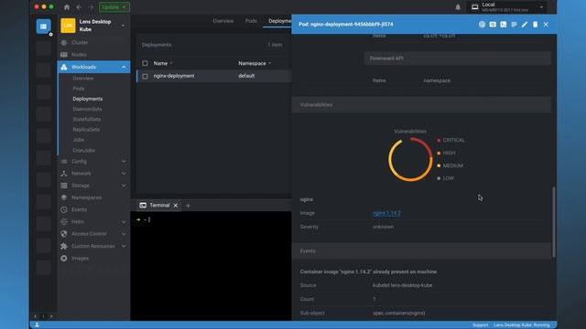Expand the Config section
Screen dimensions: 586x329
click(124, 162)
